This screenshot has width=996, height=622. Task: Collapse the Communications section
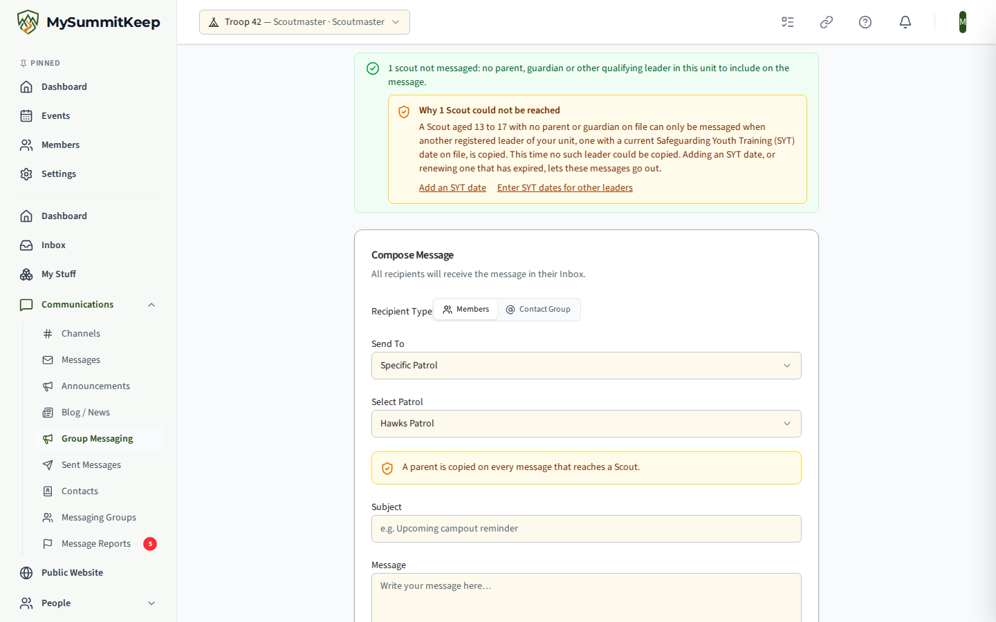(151, 305)
